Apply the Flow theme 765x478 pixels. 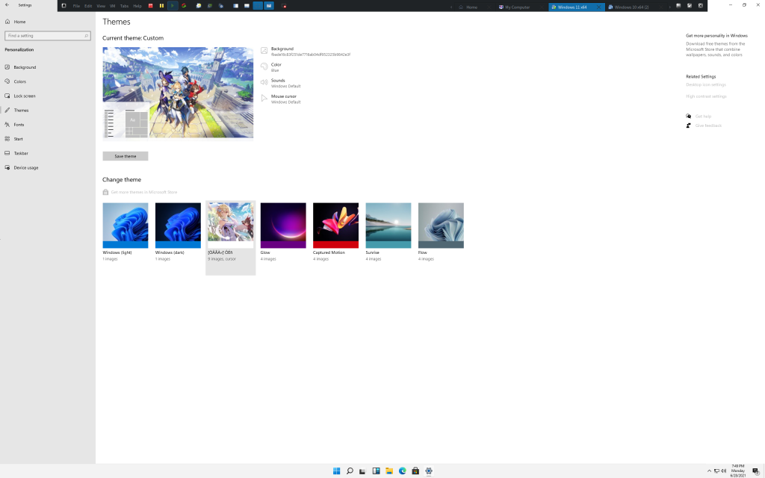(441, 226)
